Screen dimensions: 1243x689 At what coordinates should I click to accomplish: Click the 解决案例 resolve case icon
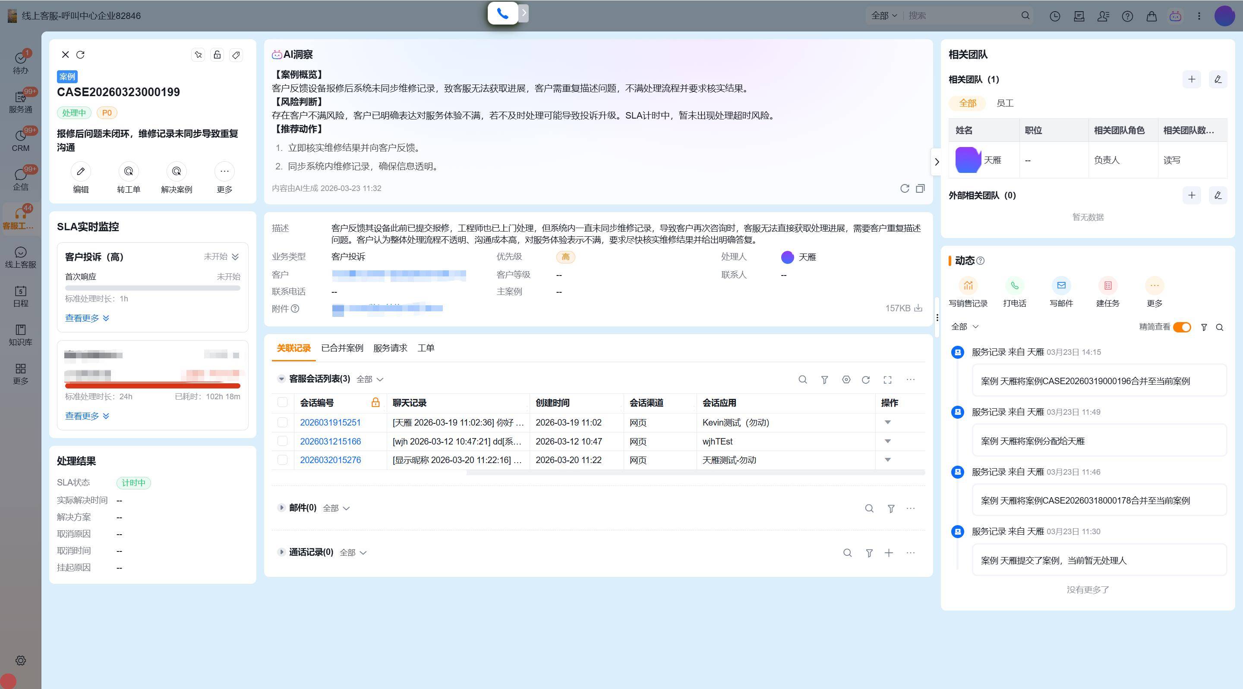point(176,171)
